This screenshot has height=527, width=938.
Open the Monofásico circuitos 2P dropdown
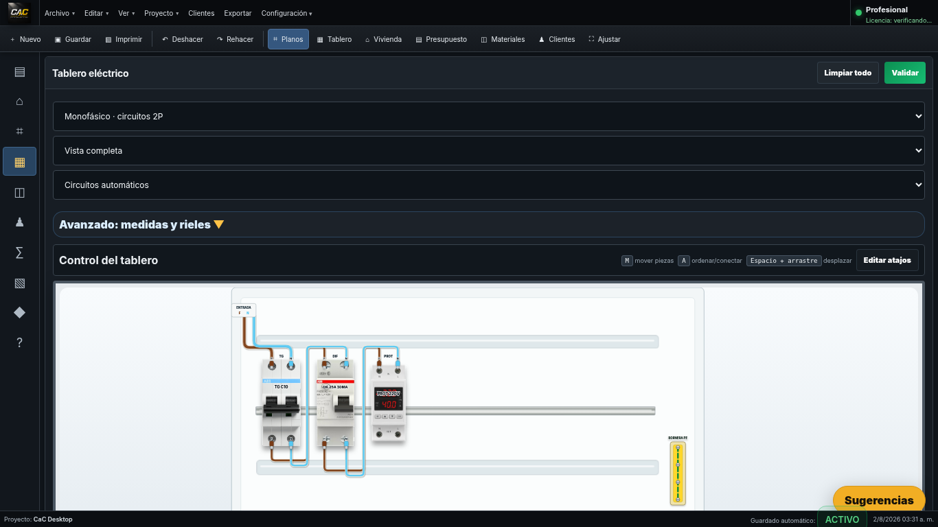coord(489,117)
